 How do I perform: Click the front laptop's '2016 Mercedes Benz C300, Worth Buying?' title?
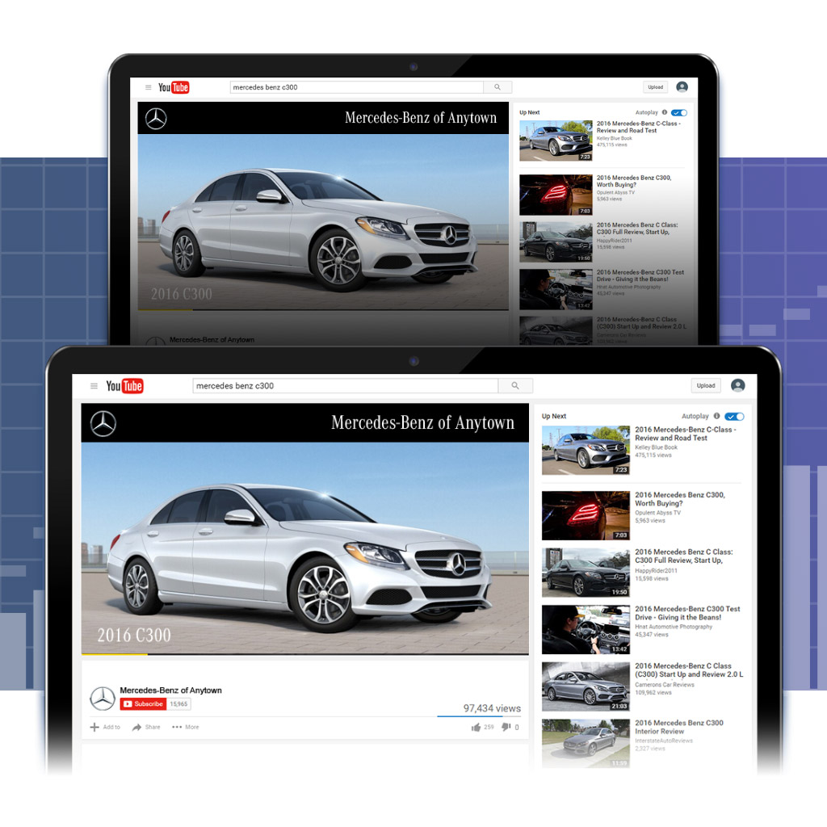click(680, 499)
